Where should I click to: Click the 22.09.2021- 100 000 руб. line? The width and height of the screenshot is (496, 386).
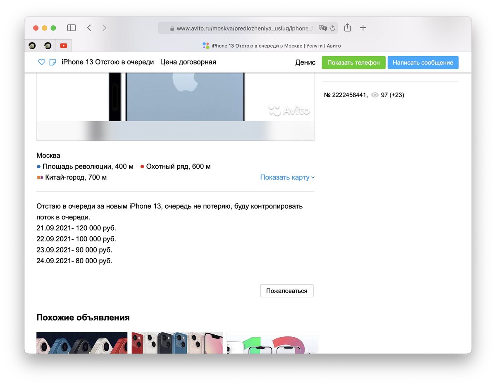click(76, 239)
